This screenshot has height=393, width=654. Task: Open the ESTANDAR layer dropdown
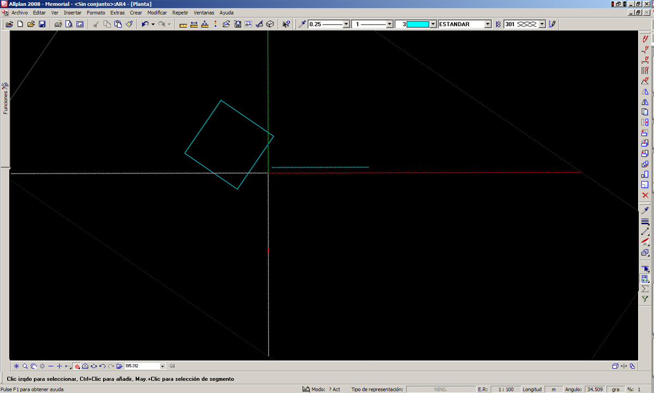click(488, 24)
